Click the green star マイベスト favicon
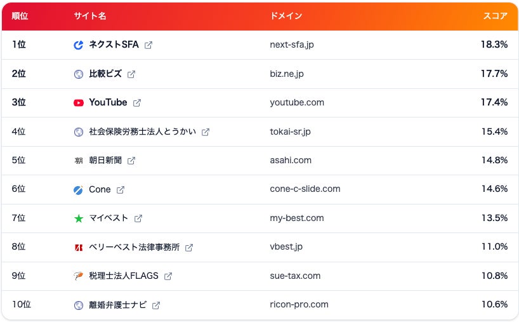The height and width of the screenshot is (322, 519). pyautogui.click(x=79, y=218)
